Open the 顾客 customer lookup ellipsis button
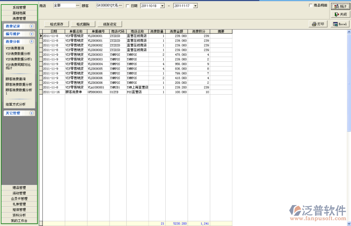This screenshot has height=226, width=351. 120,5
